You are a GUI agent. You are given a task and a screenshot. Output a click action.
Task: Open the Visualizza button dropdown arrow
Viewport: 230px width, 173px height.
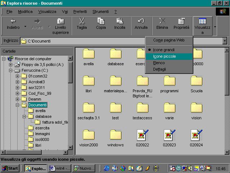(x=215, y=27)
